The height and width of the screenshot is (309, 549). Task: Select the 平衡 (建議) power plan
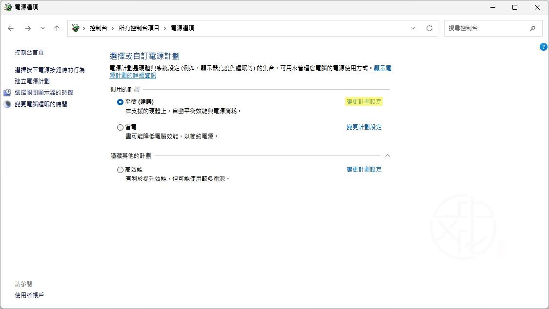pyautogui.click(x=120, y=102)
